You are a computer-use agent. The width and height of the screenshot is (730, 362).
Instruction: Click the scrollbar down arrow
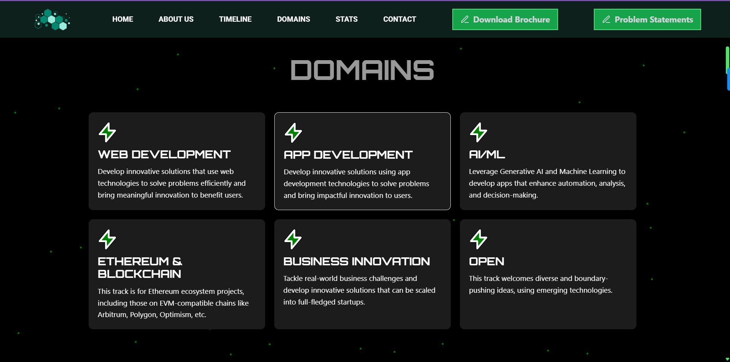coord(727,359)
